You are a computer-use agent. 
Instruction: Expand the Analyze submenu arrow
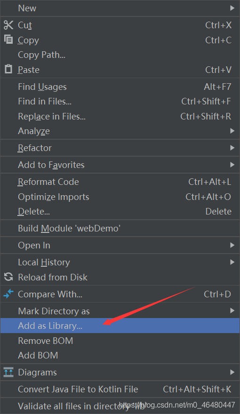(x=232, y=131)
